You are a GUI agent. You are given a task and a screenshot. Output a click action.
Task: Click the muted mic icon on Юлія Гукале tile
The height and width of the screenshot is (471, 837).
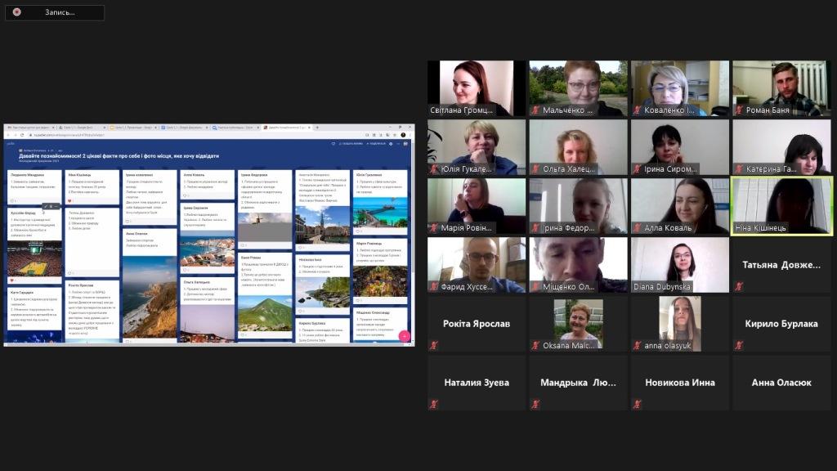pos(434,168)
